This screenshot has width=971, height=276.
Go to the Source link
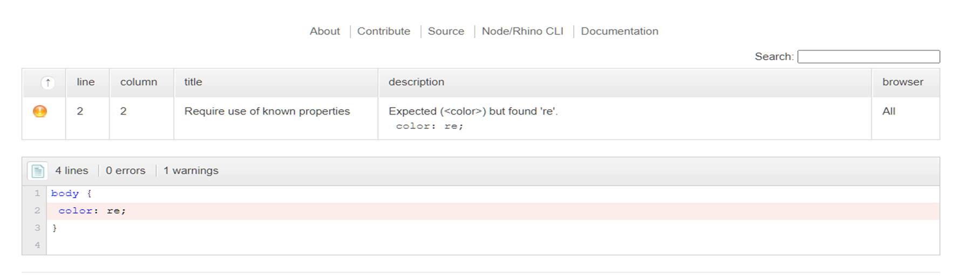coord(446,31)
